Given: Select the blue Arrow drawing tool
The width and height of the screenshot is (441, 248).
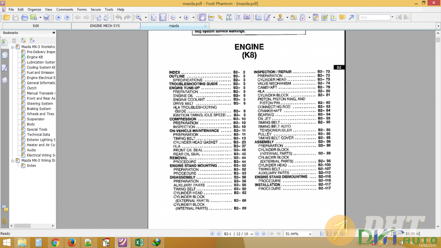Looking at the screenshot, I should click(x=351, y=17).
